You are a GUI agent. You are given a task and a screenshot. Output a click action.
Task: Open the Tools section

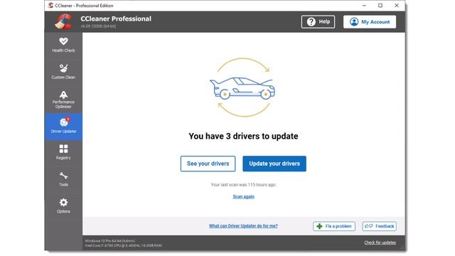pyautogui.click(x=63, y=179)
